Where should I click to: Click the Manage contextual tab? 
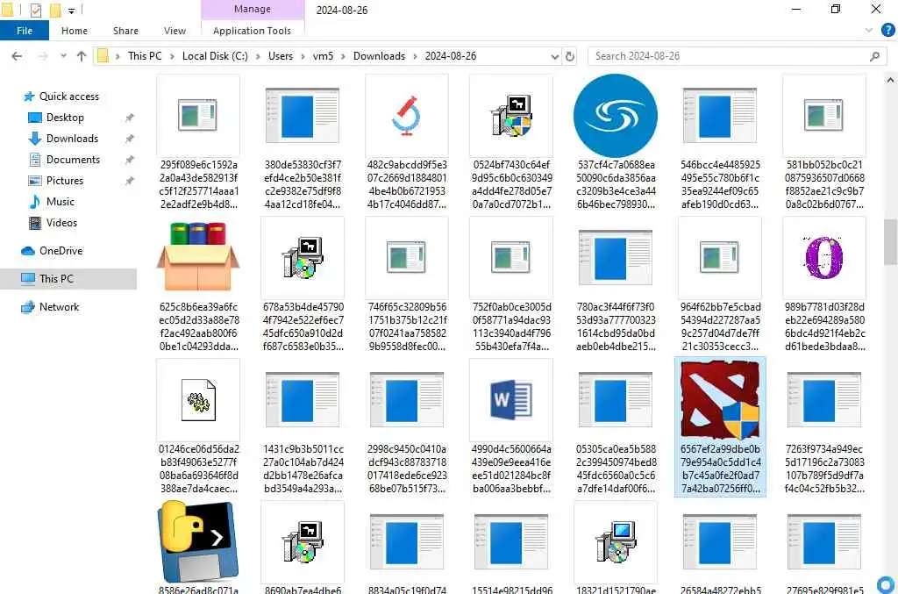click(252, 9)
